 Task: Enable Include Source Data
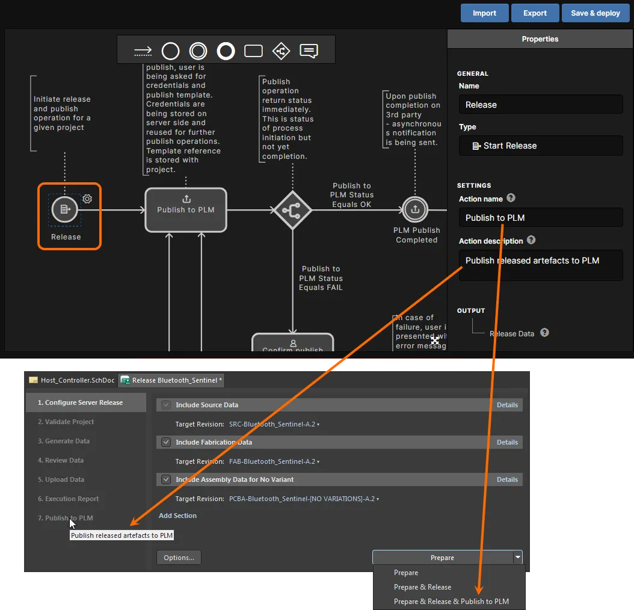click(165, 405)
